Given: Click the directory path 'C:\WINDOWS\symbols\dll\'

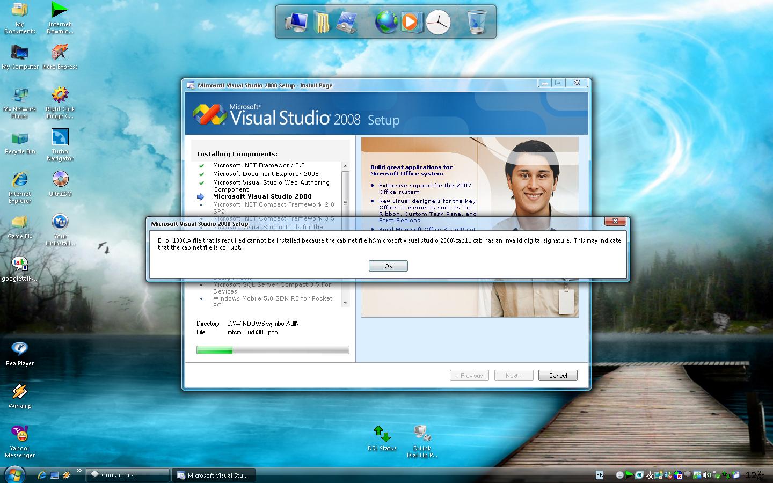Looking at the screenshot, I should click(263, 324).
